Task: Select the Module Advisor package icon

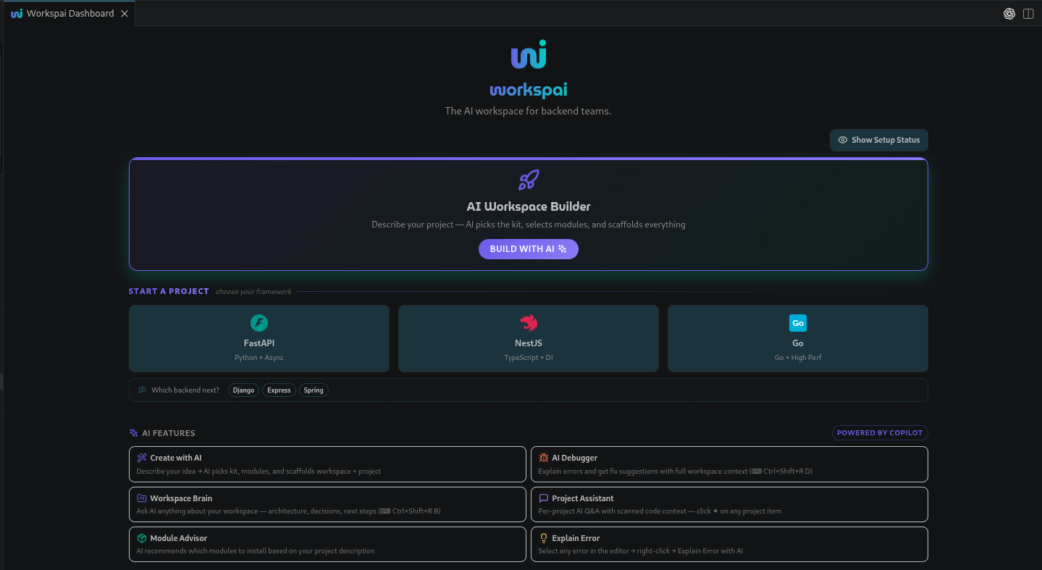Action: (142, 537)
